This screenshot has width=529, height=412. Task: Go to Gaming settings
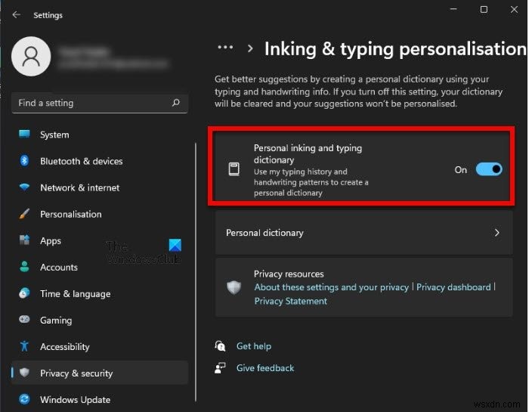pyautogui.click(x=99, y=320)
